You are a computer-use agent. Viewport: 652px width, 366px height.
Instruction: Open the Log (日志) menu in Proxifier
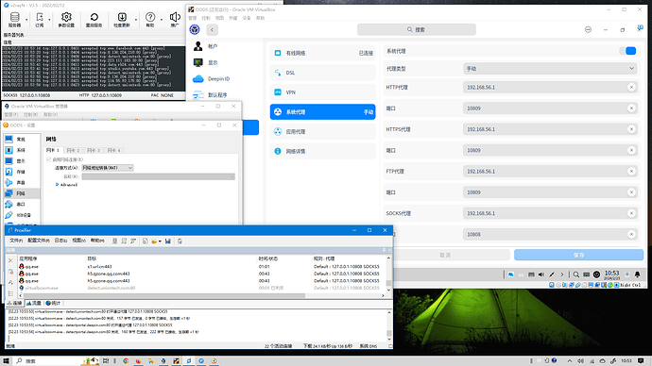tap(60, 241)
